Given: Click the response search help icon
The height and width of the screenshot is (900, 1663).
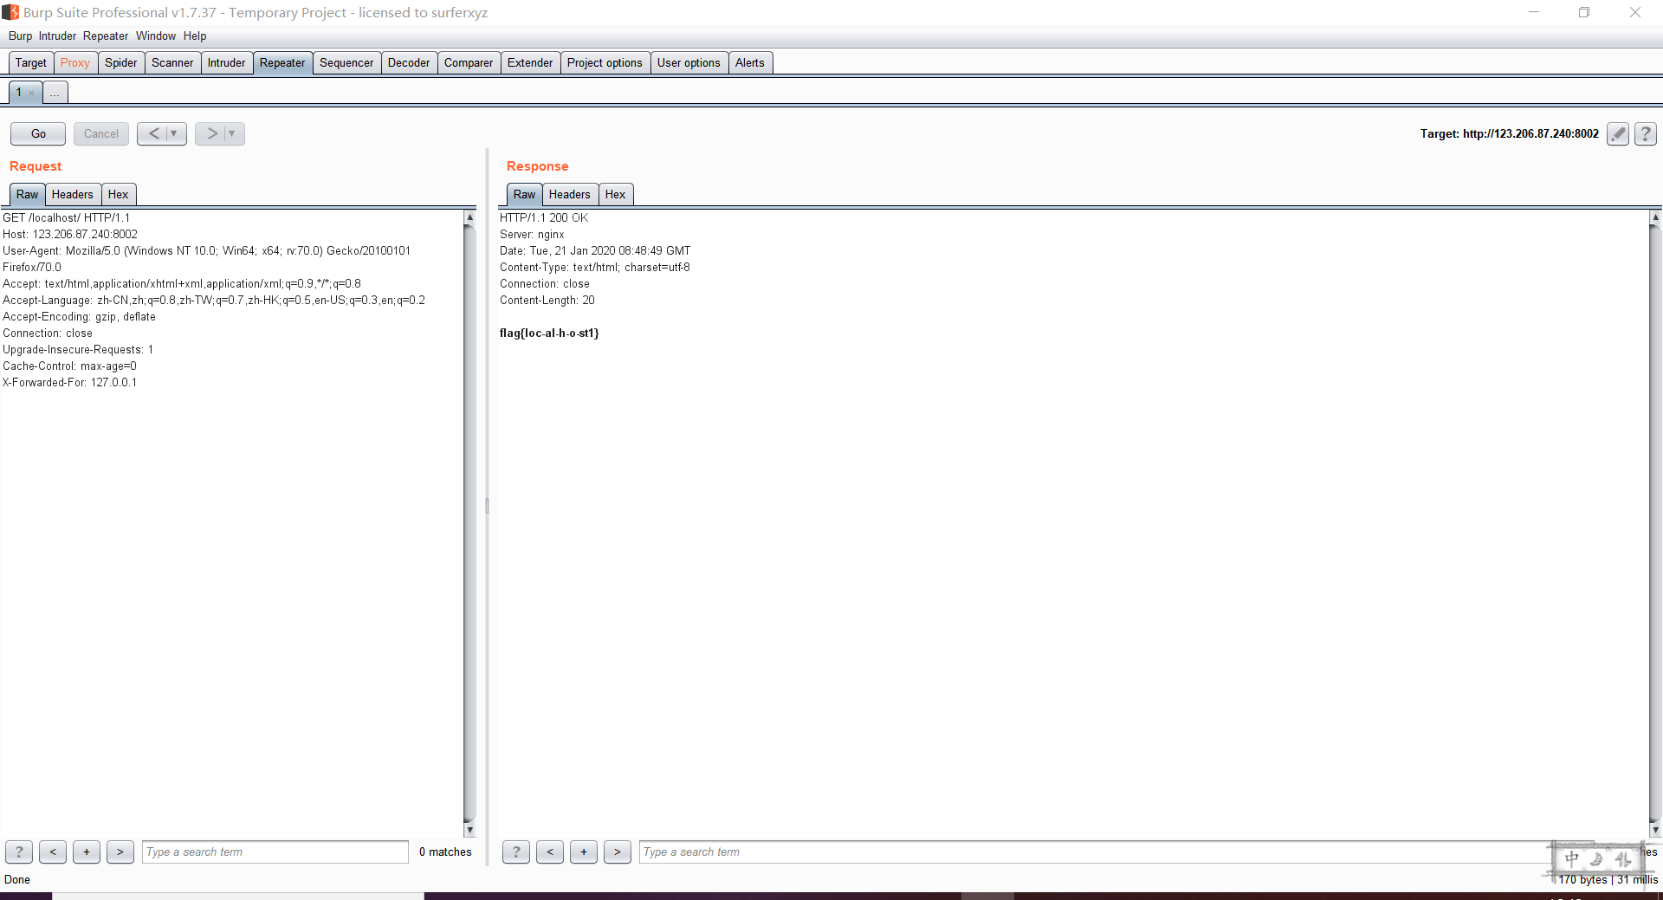Looking at the screenshot, I should point(516,852).
